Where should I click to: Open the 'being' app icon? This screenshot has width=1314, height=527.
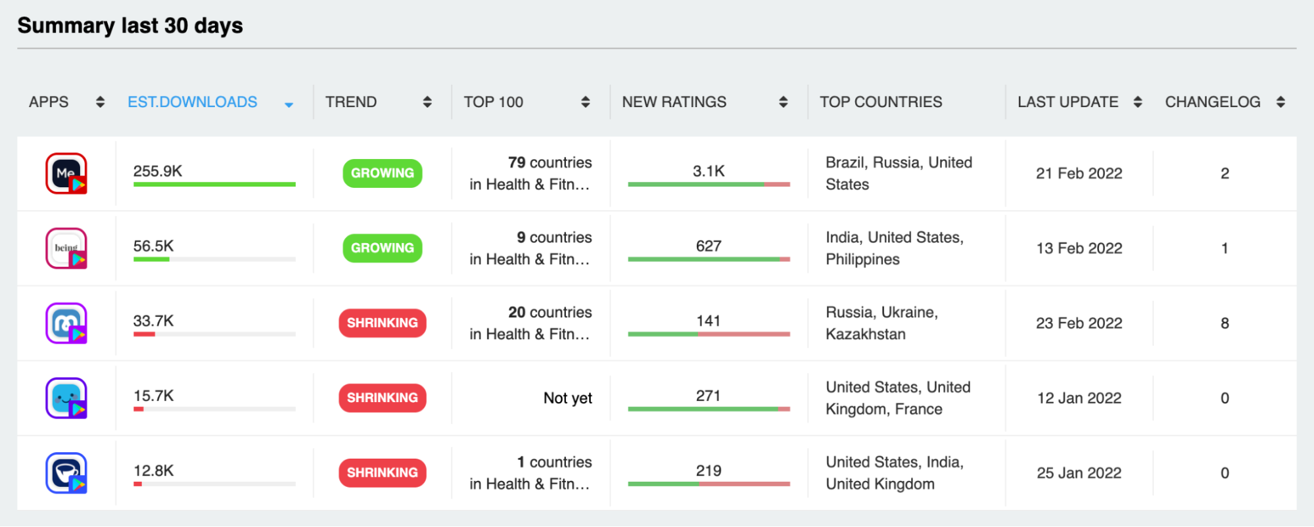point(66,248)
